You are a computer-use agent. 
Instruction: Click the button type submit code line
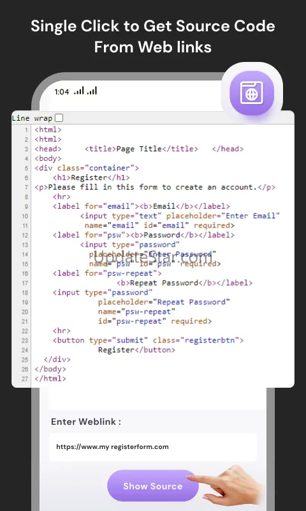pos(149,340)
